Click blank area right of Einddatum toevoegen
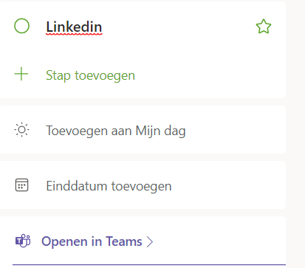Screen dimensions: 305x268 tap(227, 185)
